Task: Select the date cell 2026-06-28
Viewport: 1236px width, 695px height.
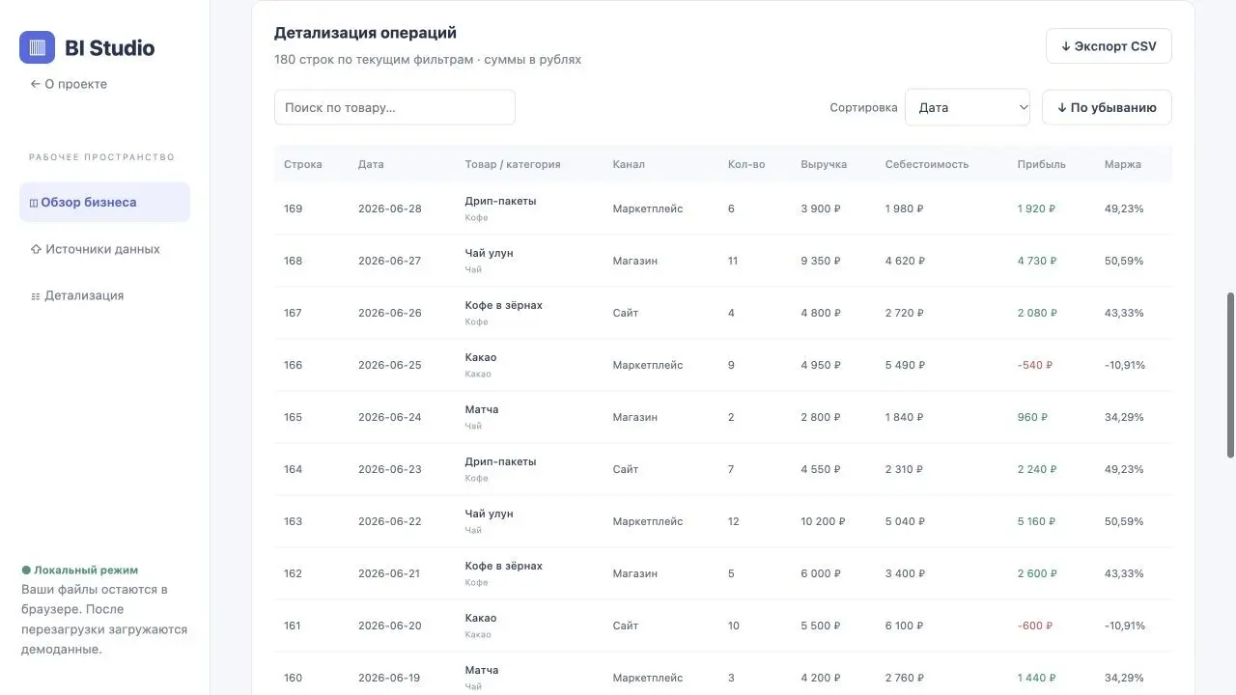Action: click(x=390, y=208)
